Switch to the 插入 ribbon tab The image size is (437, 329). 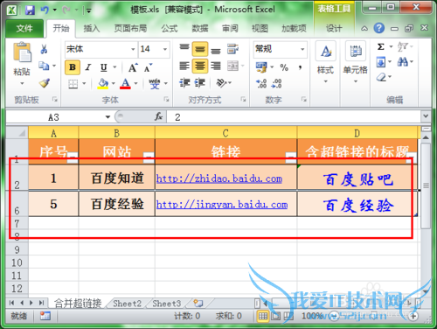point(92,29)
